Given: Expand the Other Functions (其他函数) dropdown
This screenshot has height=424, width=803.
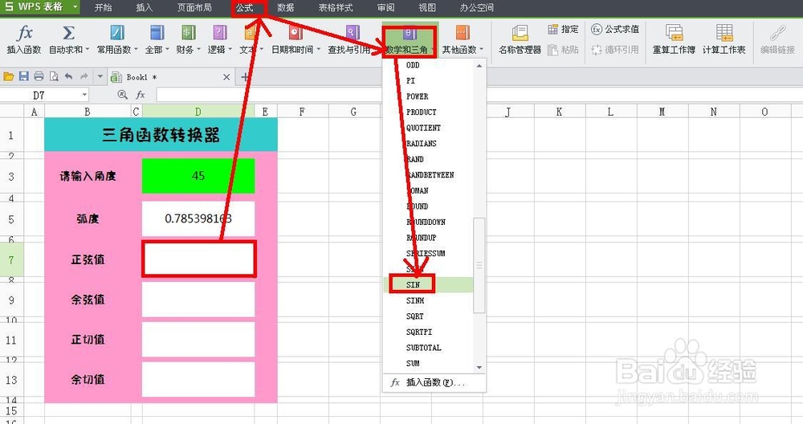Looking at the screenshot, I should [481, 50].
